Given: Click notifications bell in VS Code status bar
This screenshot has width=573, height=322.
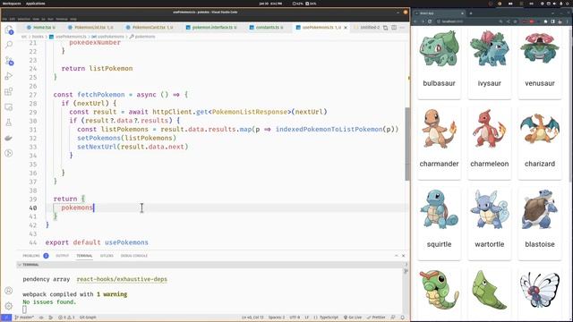Looking at the screenshot, I should [x=403, y=318].
